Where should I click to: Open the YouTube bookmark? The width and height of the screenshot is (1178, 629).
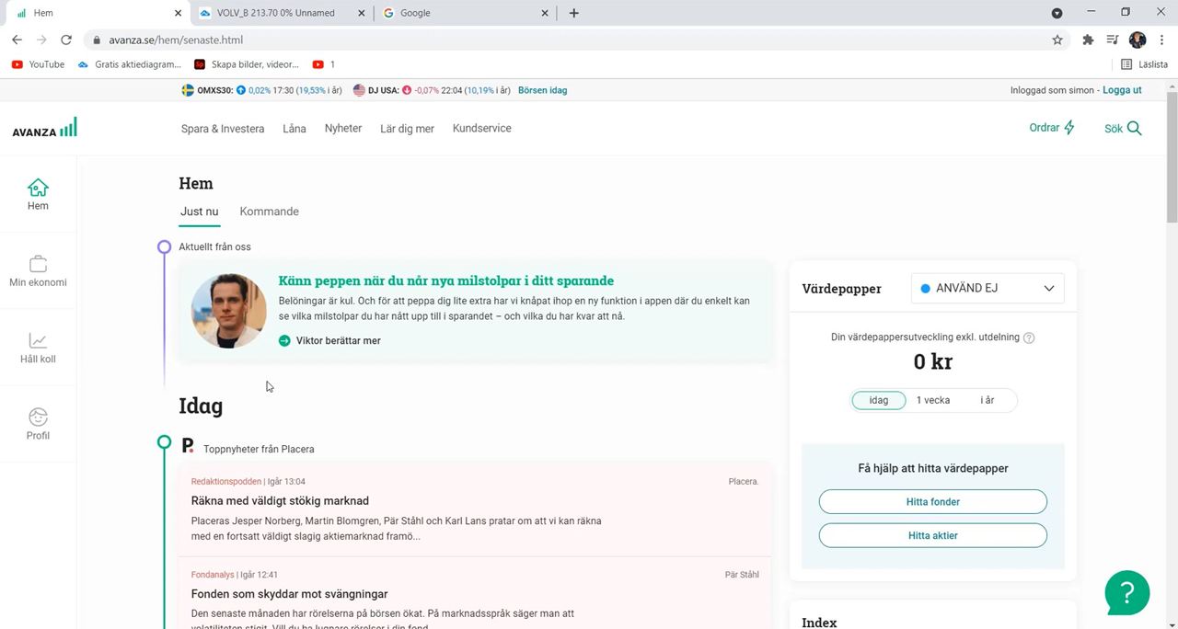pyautogui.click(x=38, y=64)
